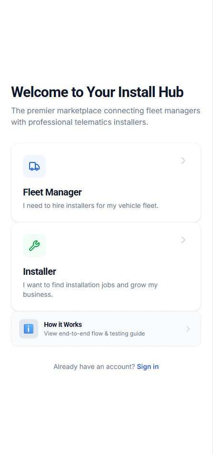Click "View end-to-end flow & testing guide" text
The image size is (213, 454).
click(x=95, y=334)
